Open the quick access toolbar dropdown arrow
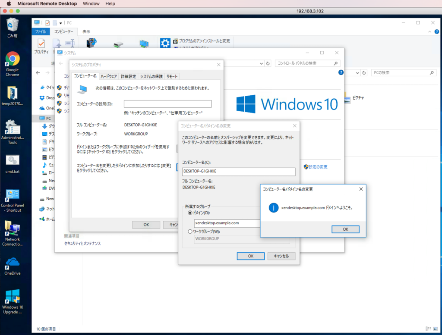Screen dimensions: 442x335 click(x=60, y=23)
